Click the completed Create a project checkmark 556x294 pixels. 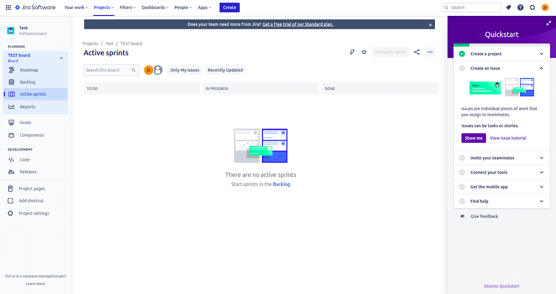click(x=462, y=54)
